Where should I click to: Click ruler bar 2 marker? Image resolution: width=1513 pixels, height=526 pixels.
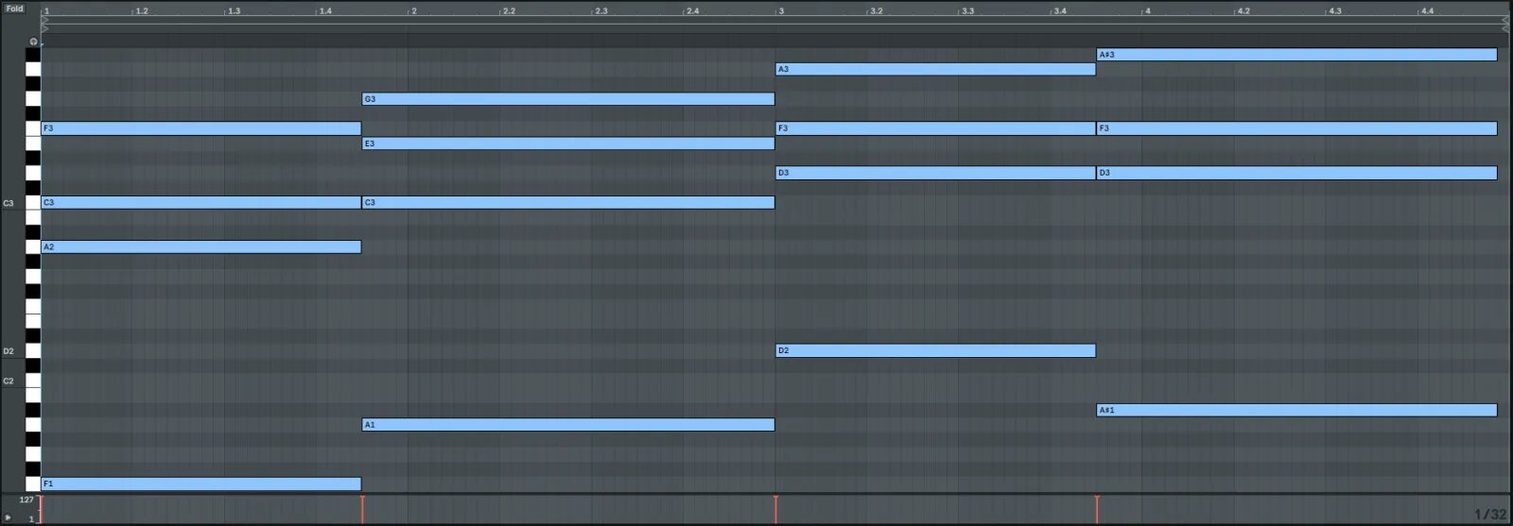pyautogui.click(x=413, y=11)
